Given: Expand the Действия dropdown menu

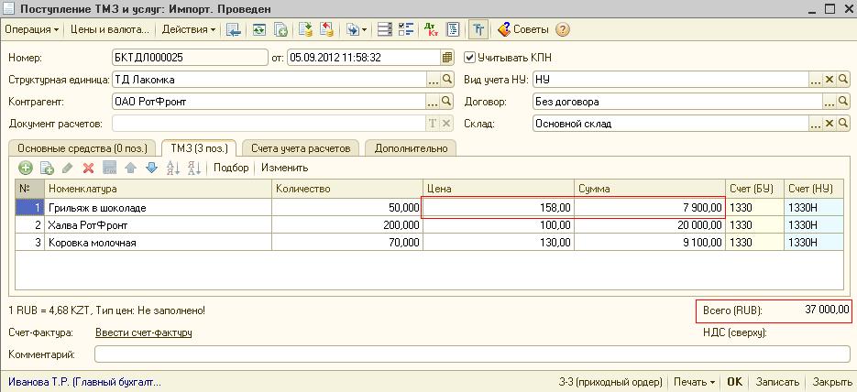Looking at the screenshot, I should click(190, 29).
